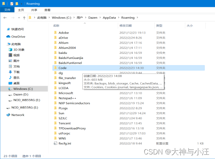Click 用户 breadcrumb in the address bar
Image resolution: width=215 pixels, height=159 pixels.
click(x=80, y=18)
